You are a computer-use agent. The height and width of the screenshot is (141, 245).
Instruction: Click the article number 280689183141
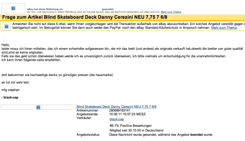pos(120,110)
